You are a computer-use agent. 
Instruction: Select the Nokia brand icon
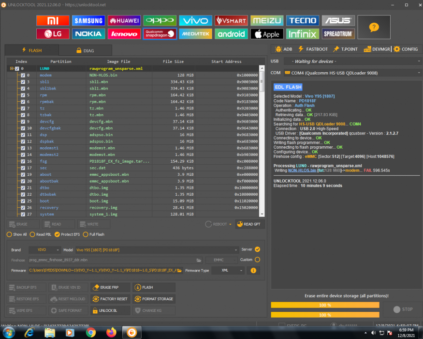[x=88, y=34]
